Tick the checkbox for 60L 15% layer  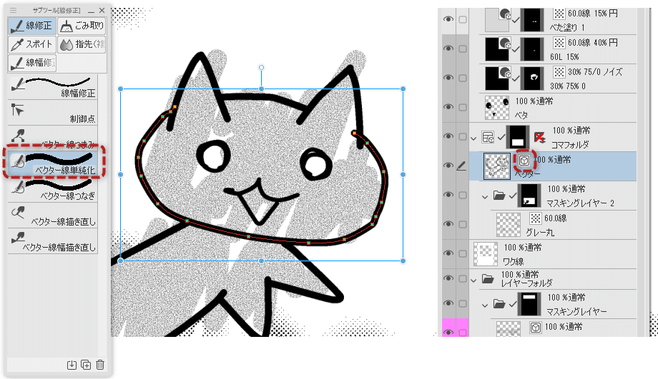(x=463, y=49)
